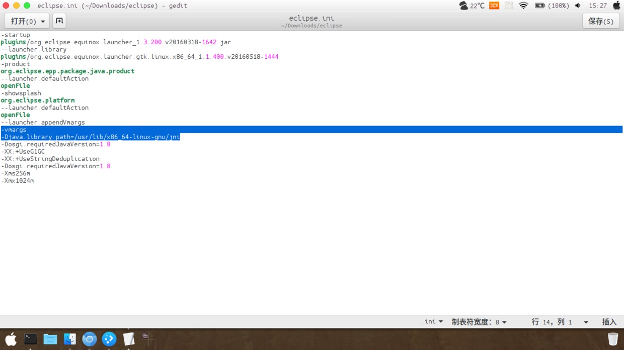This screenshot has height=350, width=624.
Task: Click the red close window button
Action: click(6, 6)
